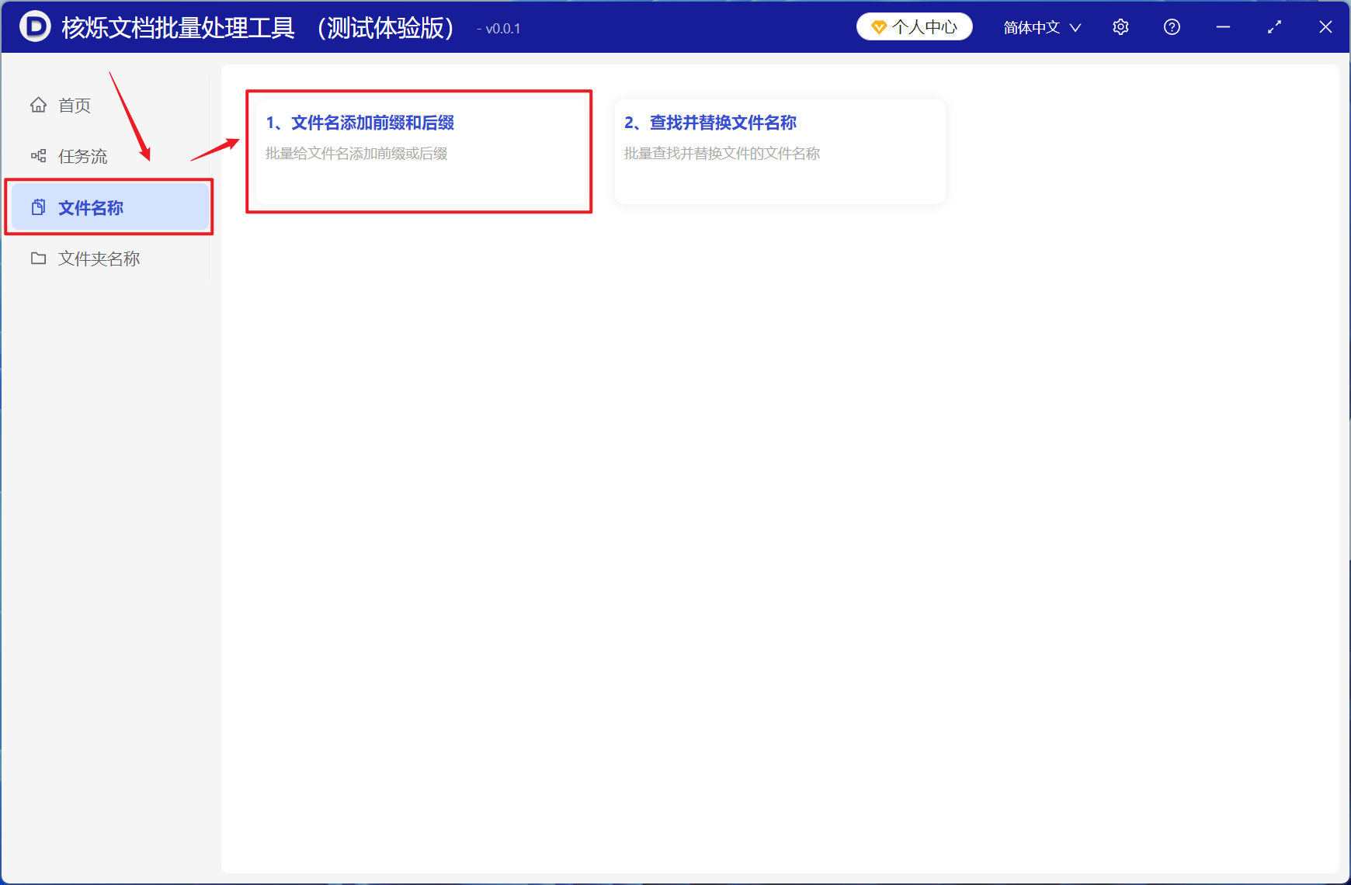Image resolution: width=1351 pixels, height=885 pixels.
Task: Click version label v0.0.1
Action: coord(503,29)
